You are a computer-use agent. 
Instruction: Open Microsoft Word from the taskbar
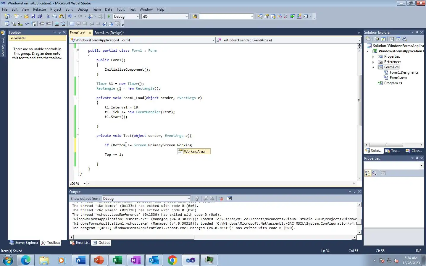pyautogui.click(x=80, y=260)
